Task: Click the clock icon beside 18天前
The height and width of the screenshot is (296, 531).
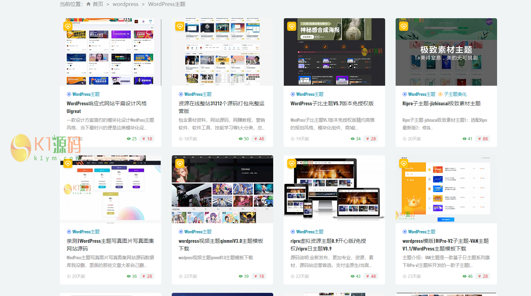Action: pyautogui.click(x=181, y=139)
